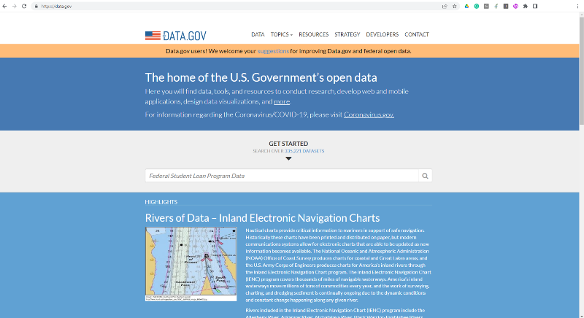Image resolution: width=584 pixels, height=318 pixels.
Task: View site info lock icon
Action: 36,7
